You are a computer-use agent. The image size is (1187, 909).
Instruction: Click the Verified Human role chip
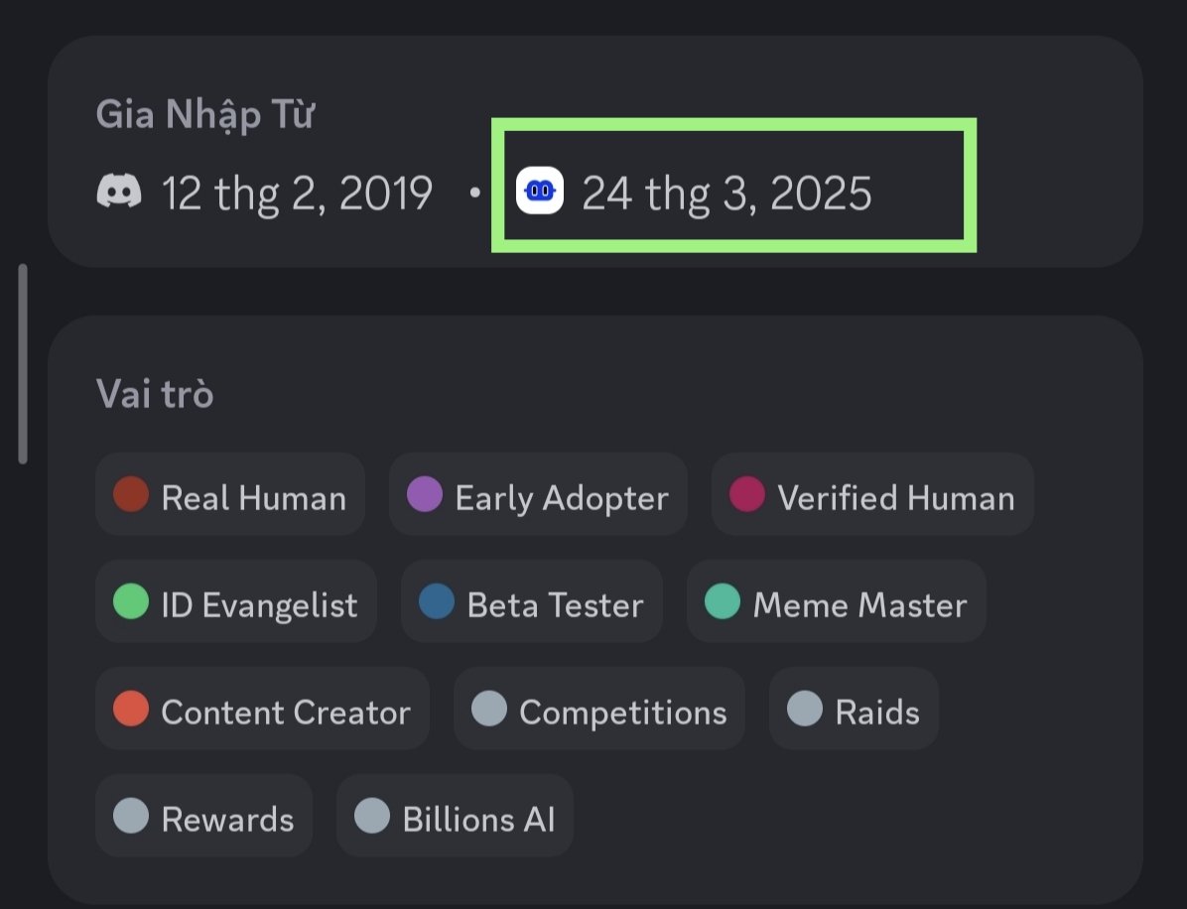872,495
